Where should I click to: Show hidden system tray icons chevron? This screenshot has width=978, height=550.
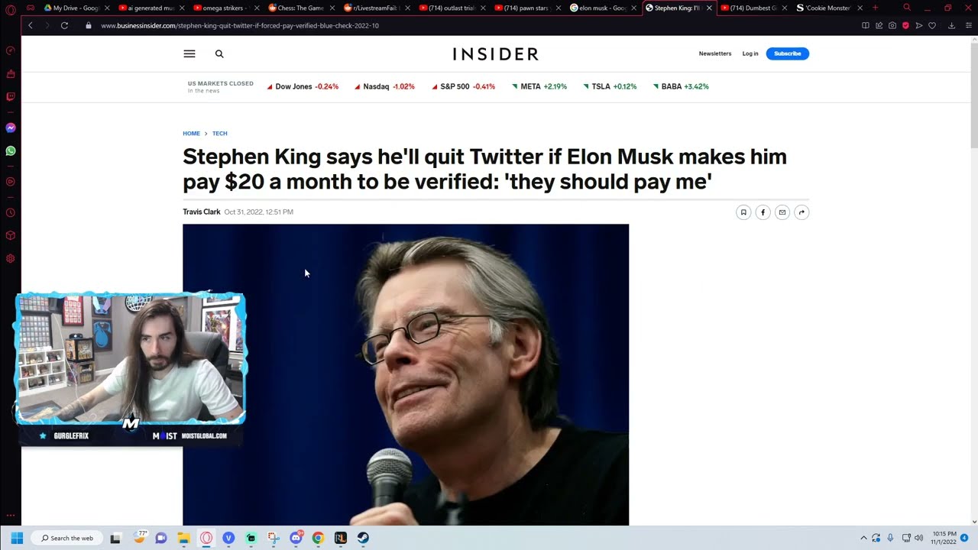click(863, 538)
